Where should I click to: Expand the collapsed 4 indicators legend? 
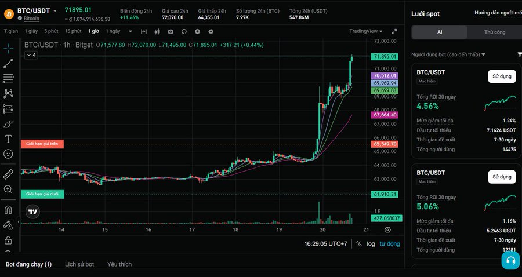[31, 55]
